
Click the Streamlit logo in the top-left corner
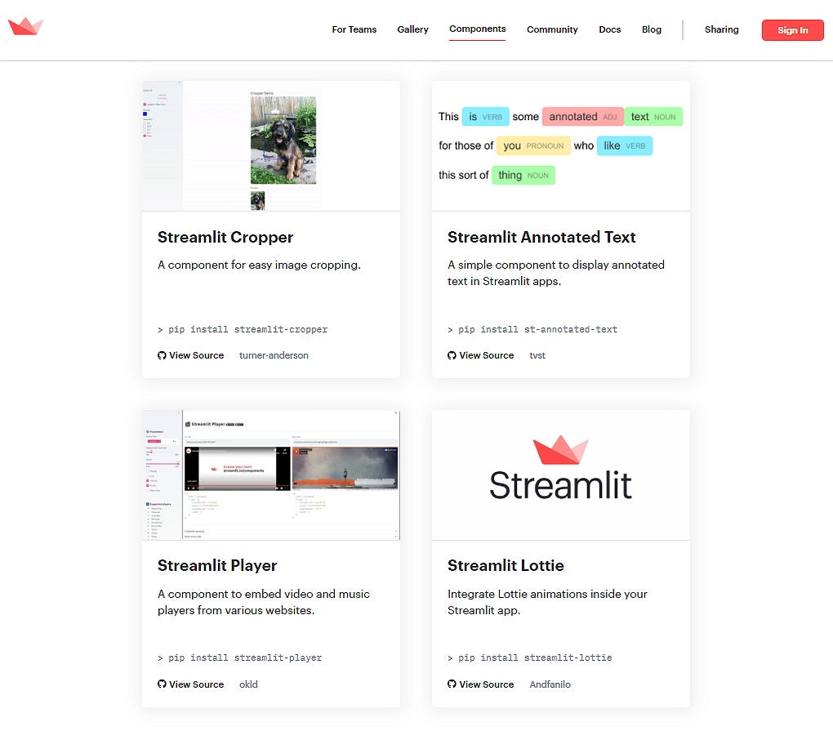25,27
